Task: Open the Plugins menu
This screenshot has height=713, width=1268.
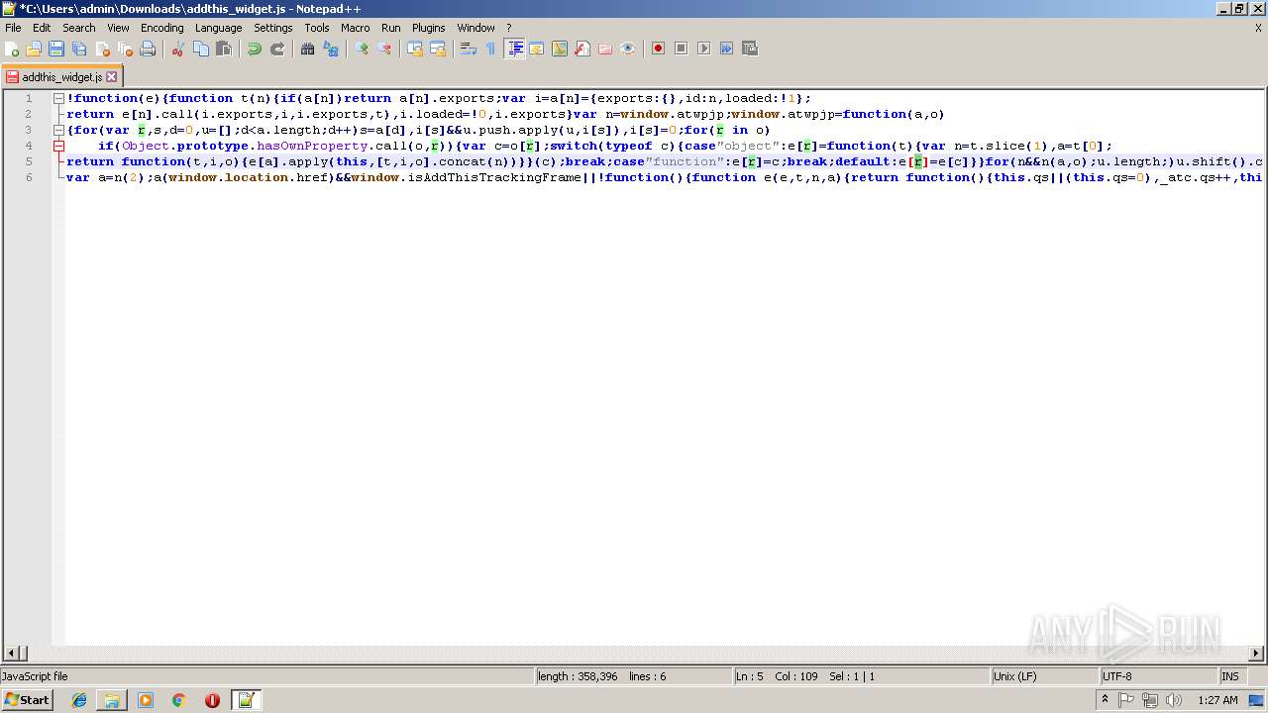Action: click(429, 28)
